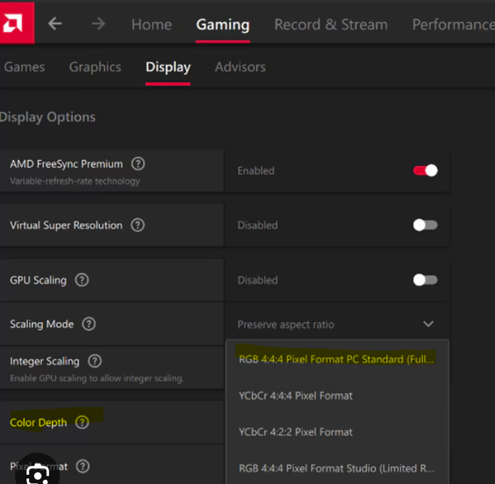Open Preserve aspect ratio combo box
Image resolution: width=495 pixels, height=484 pixels.
337,324
